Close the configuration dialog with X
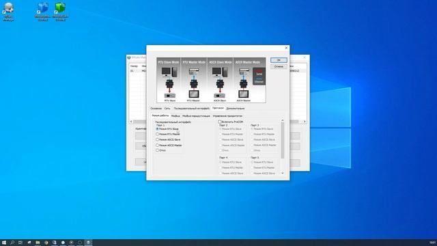 [x=286, y=48]
